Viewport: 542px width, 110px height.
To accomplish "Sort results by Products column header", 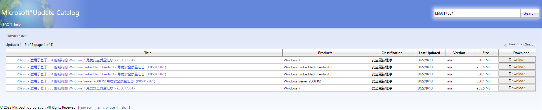I will [x=325, y=53].
